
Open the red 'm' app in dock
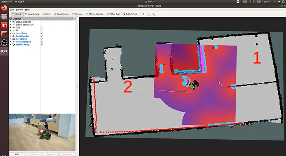[x=4, y=25]
